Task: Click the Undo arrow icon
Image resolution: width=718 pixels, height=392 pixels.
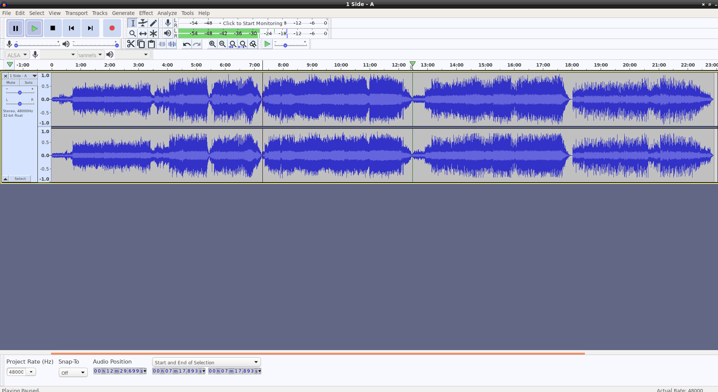Action: click(x=186, y=44)
